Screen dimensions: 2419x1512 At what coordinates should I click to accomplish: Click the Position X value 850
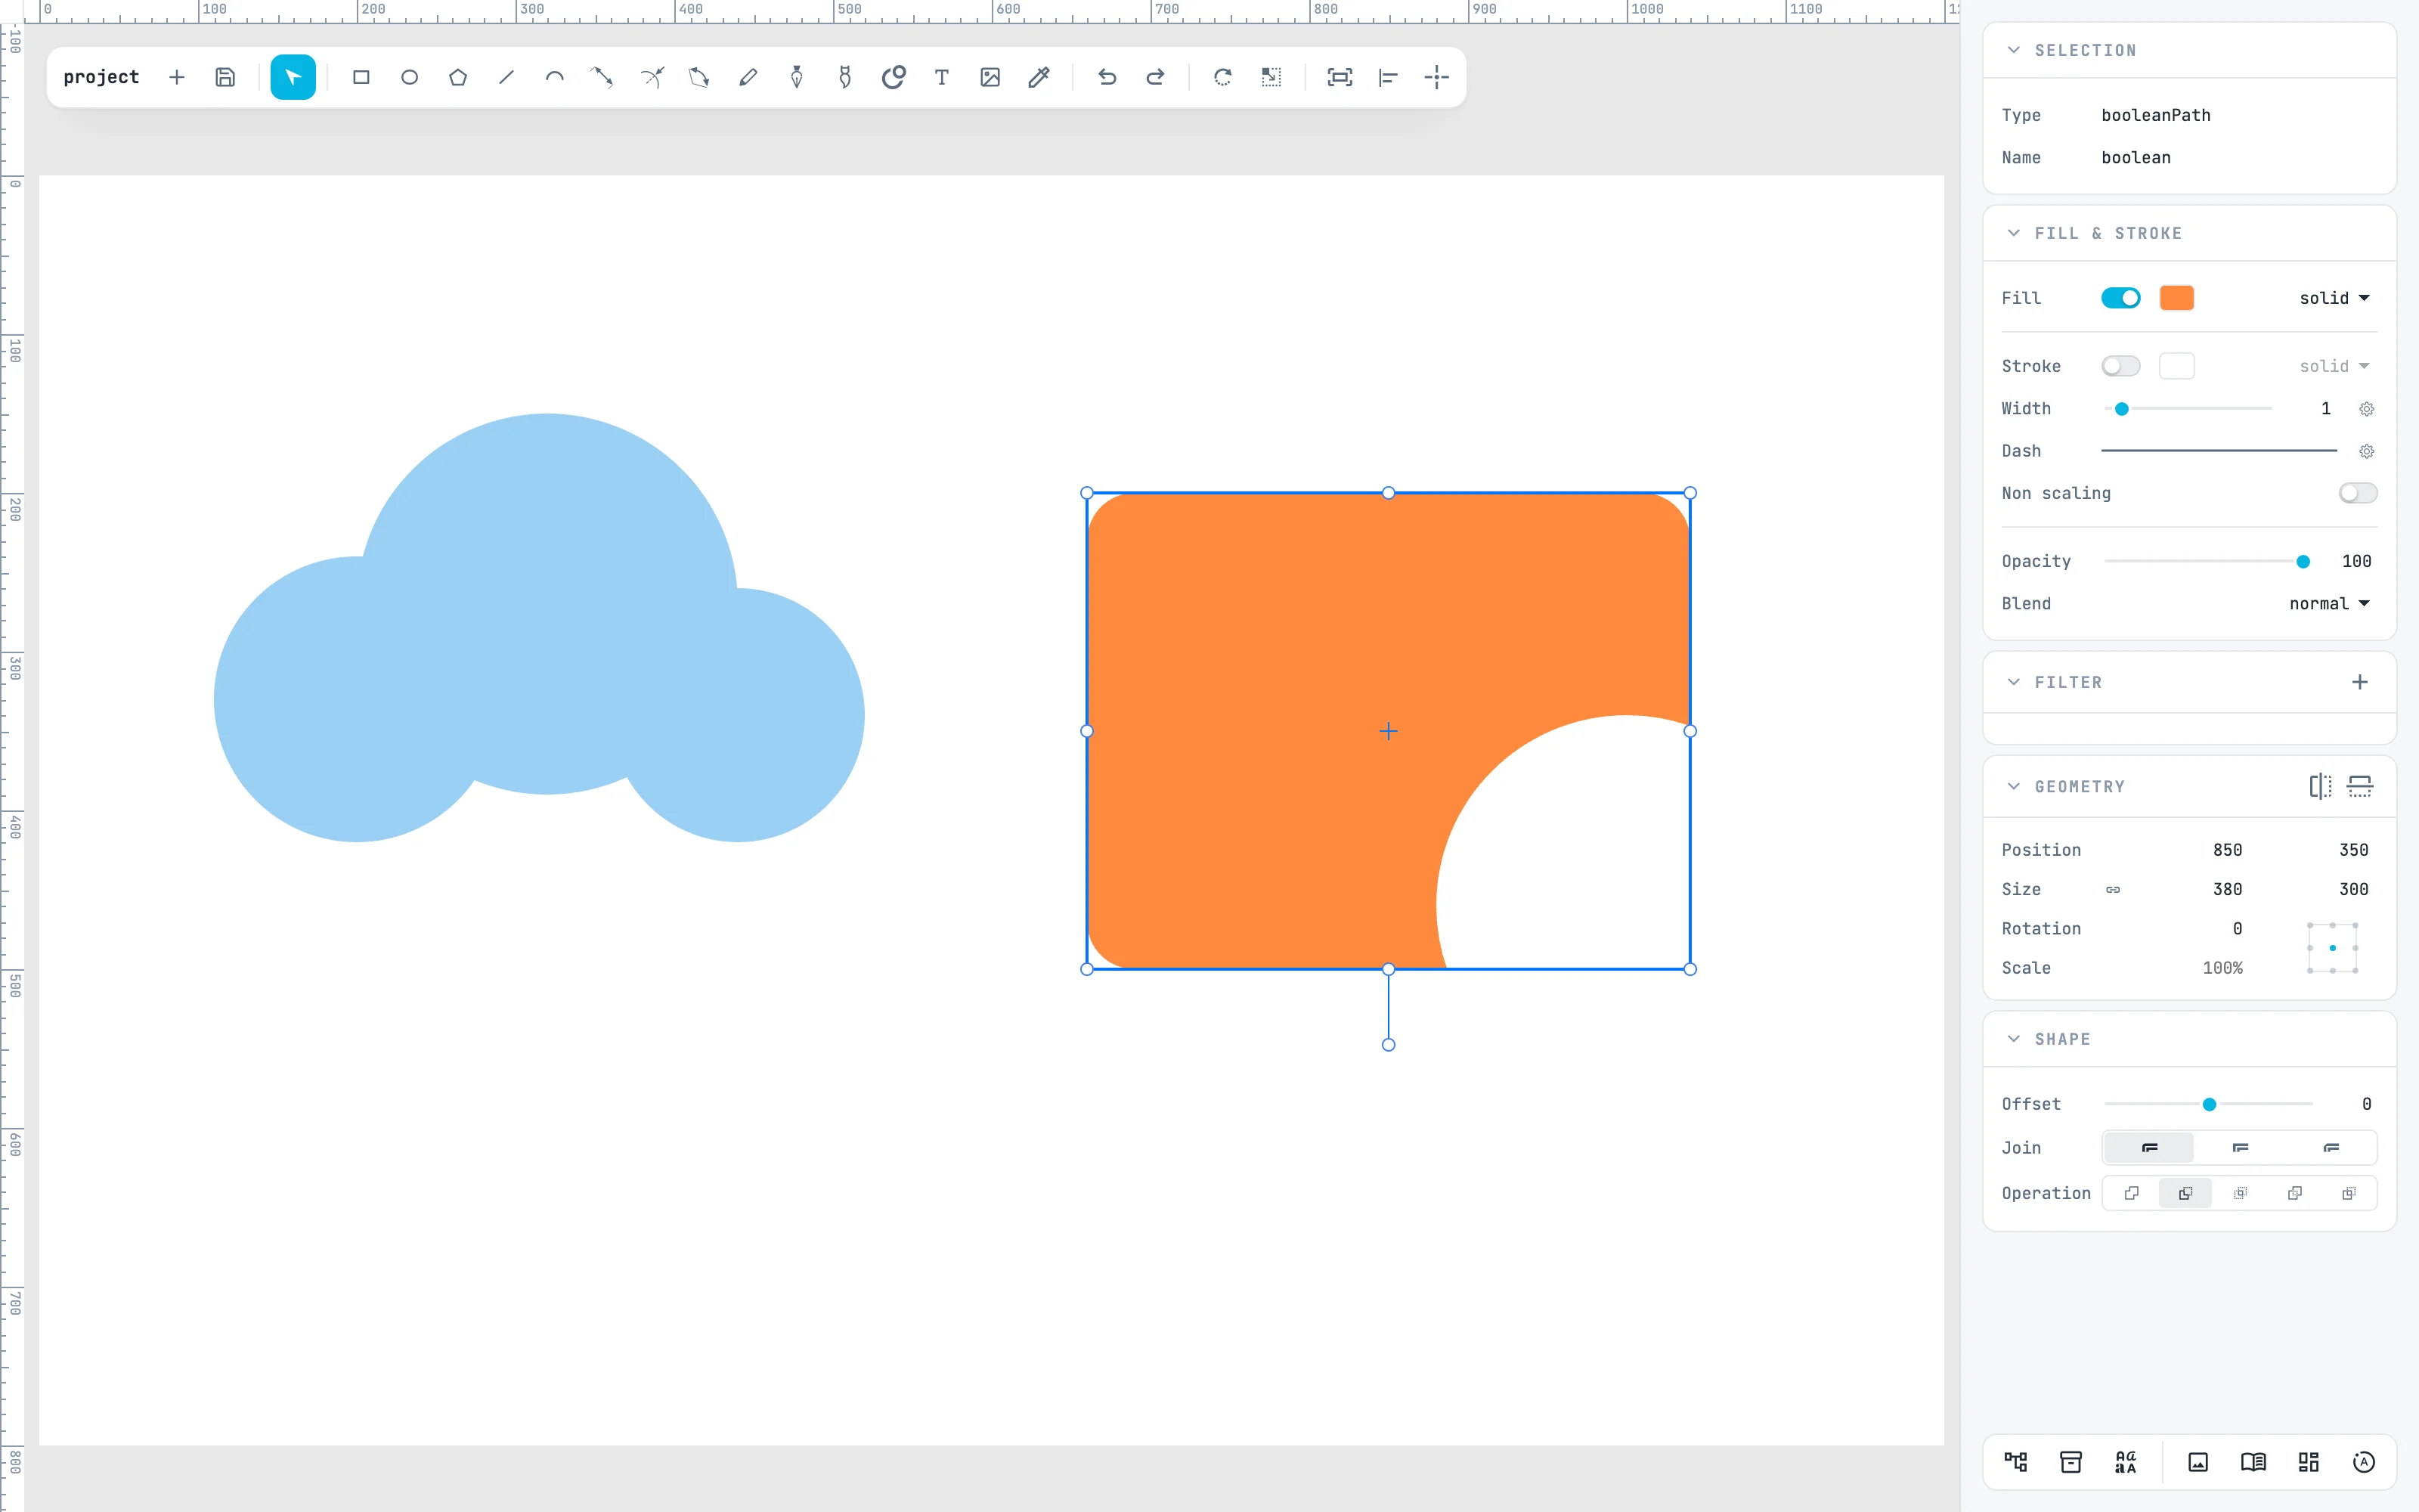(x=2227, y=850)
